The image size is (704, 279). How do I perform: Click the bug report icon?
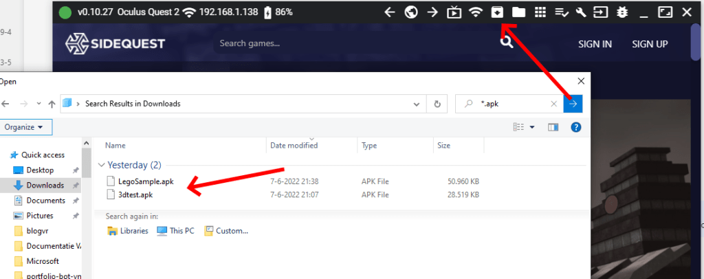tap(623, 12)
